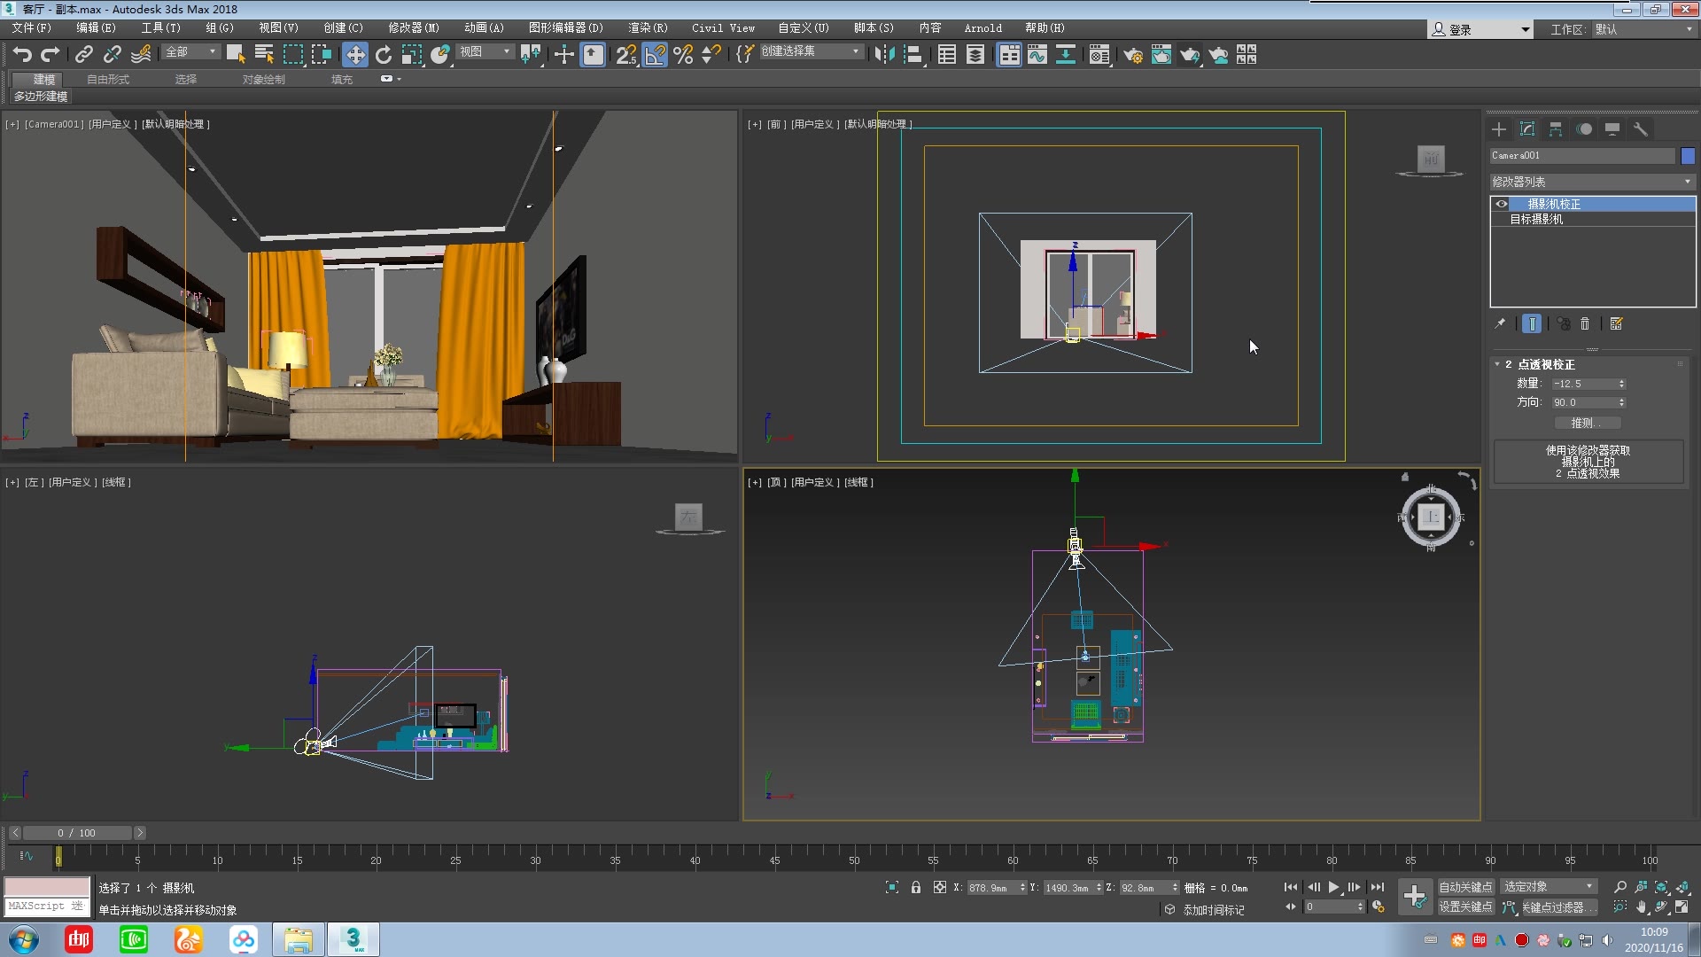This screenshot has height=957, width=1701.
Task: Switch to the Create panel plus icon
Action: point(1499,129)
